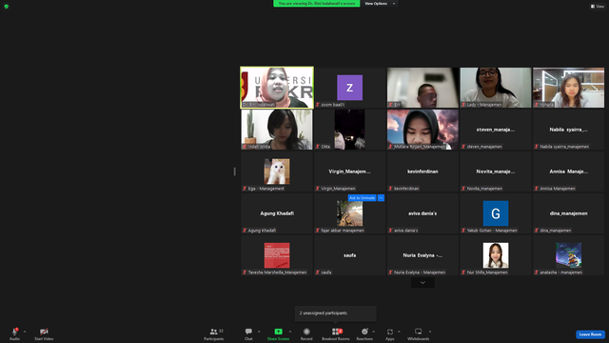This screenshot has height=343, width=609.
Task: Open the View Options dropdown
Action: point(380,4)
